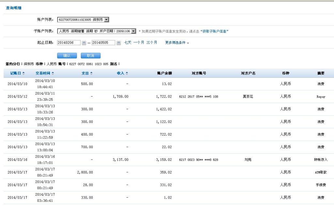
Task: Select the 七天 date range shortcut
Action: (x=128, y=43)
